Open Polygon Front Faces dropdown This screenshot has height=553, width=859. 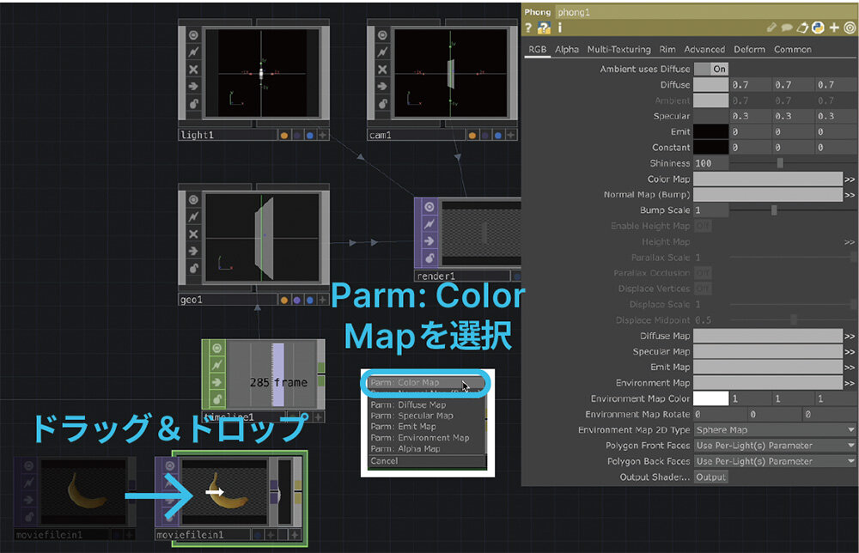(x=775, y=445)
